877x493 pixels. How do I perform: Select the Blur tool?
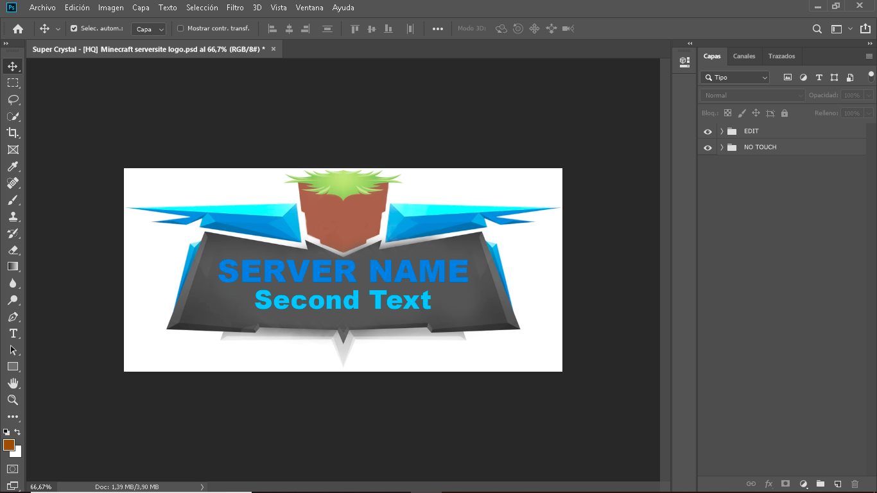point(13,283)
